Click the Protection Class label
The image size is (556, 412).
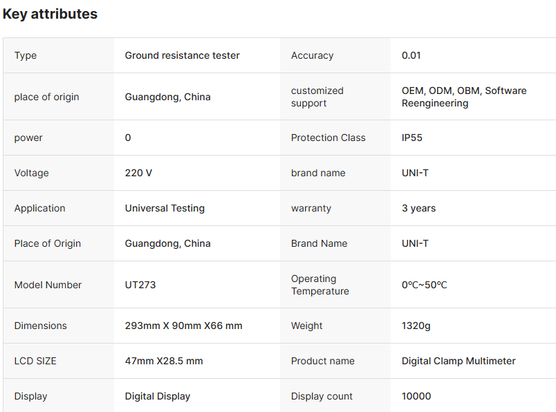pyautogui.click(x=328, y=138)
